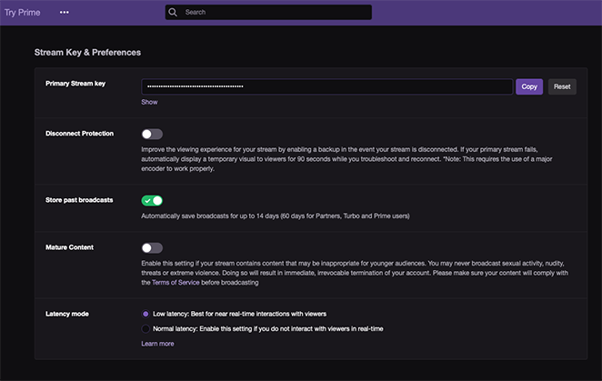Turn on the Mature Content toggle
This screenshot has height=381, width=602.
point(152,247)
